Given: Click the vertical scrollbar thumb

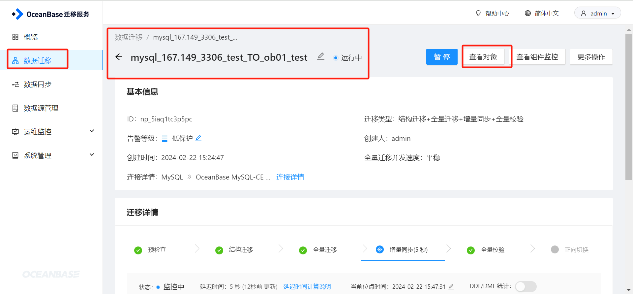Looking at the screenshot, I should pyautogui.click(x=629, y=107).
